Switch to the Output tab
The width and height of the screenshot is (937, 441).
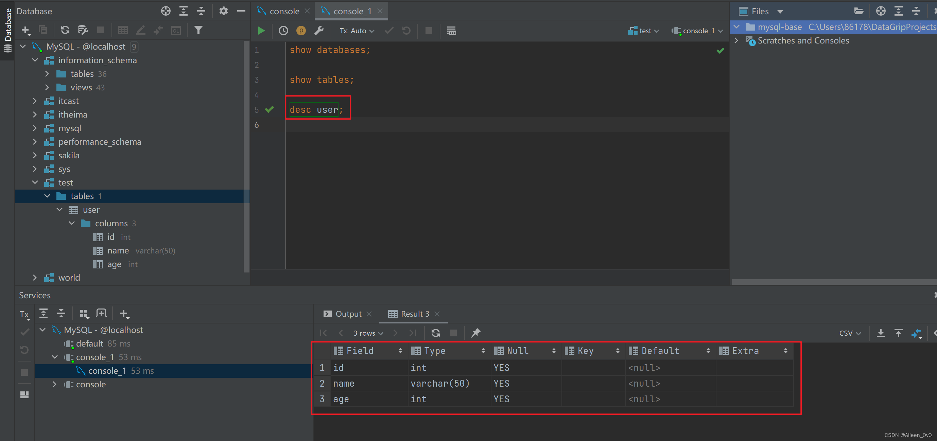click(348, 314)
